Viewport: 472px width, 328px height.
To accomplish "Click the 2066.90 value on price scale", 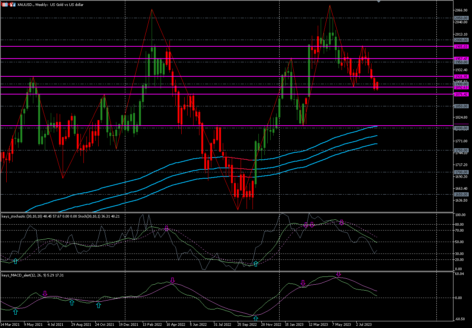I will [461, 10].
